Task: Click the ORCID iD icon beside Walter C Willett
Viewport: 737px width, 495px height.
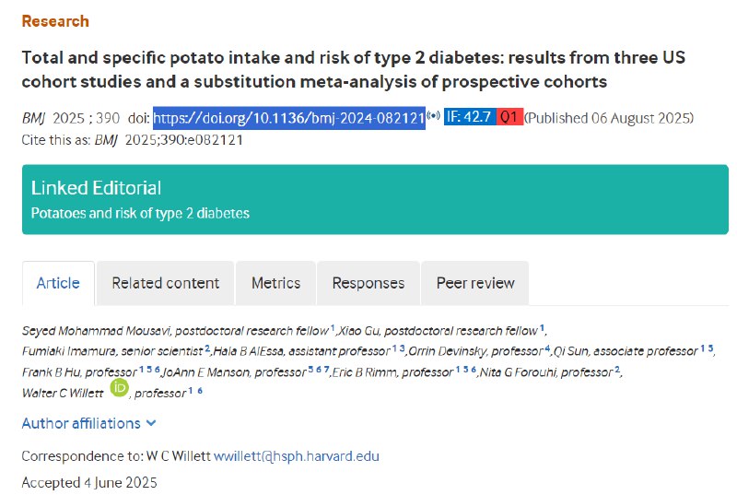Action: [x=120, y=389]
